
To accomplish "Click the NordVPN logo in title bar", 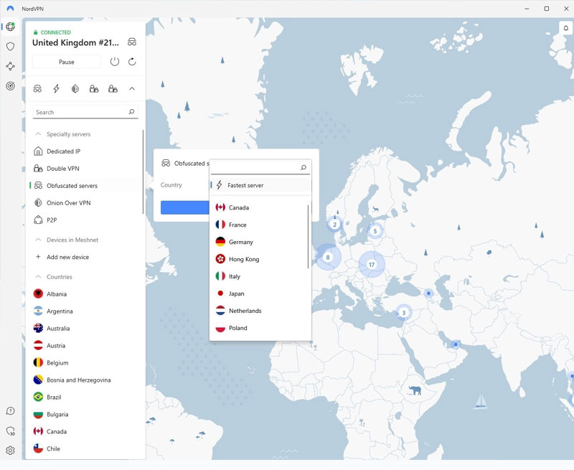I will point(10,9).
